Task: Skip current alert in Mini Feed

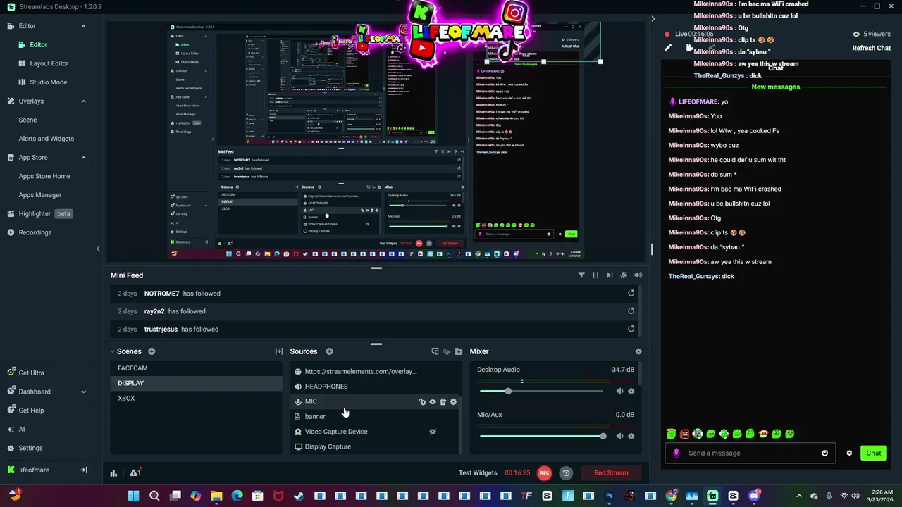Action: pos(610,275)
